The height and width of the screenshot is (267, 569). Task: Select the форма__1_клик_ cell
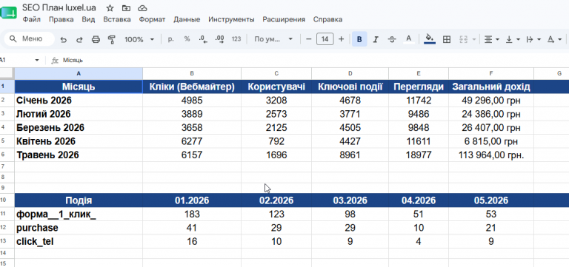tap(79, 214)
